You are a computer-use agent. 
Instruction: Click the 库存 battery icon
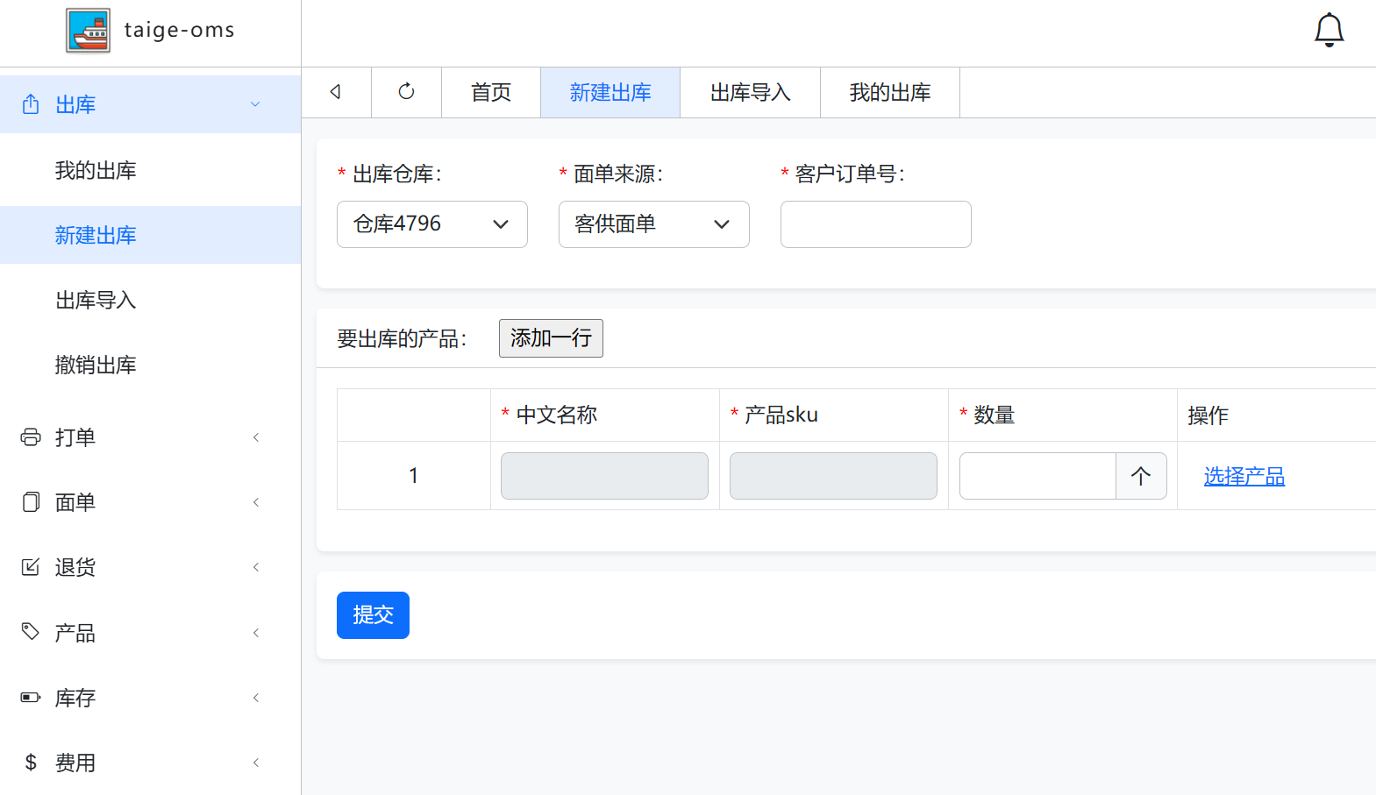click(x=31, y=698)
